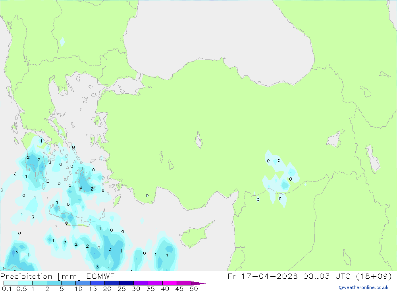Click the 0.1 to 0.5 mm legend swatch

pos(11,283)
